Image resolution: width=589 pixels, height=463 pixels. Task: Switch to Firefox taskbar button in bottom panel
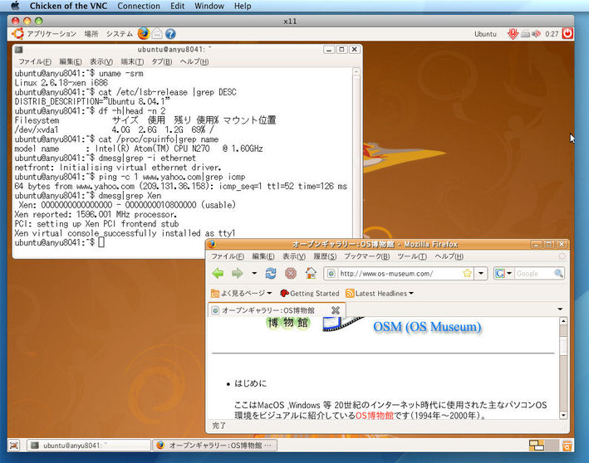[214, 446]
